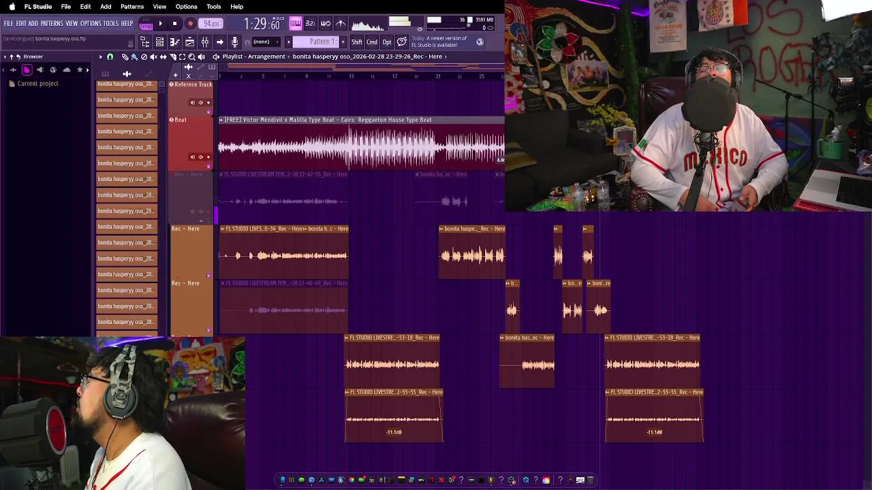872x490 pixels.
Task: Open the Apple menu
Action: pos(12,7)
